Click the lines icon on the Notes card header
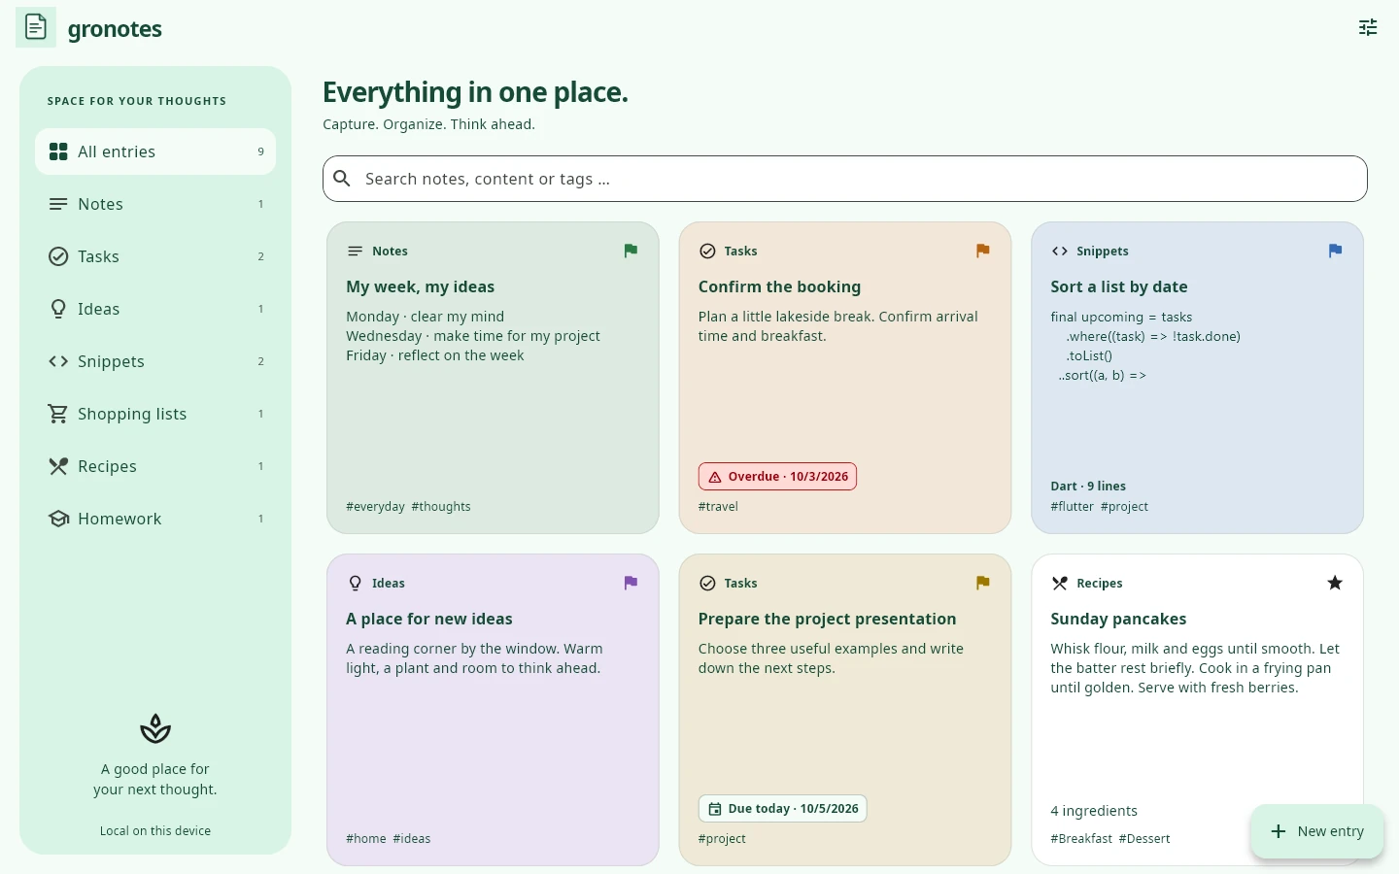Viewport: 1399px width, 874px height. pos(356,252)
